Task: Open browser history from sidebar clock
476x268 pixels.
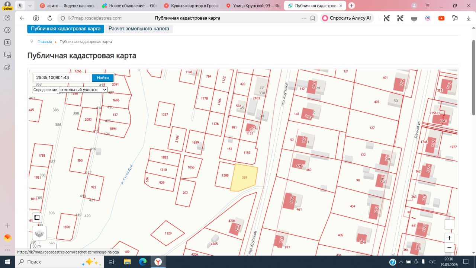Action: pos(7,18)
